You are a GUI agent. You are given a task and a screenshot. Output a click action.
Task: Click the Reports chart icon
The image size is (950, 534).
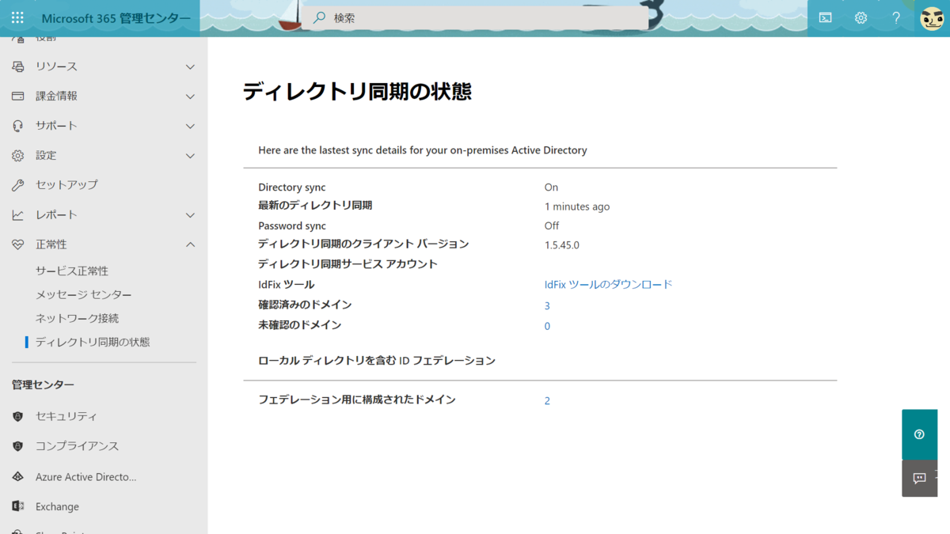(x=17, y=215)
